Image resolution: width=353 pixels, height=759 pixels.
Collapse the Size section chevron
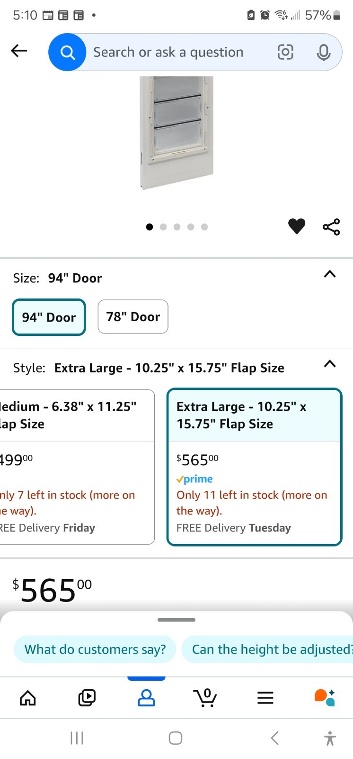tap(329, 274)
